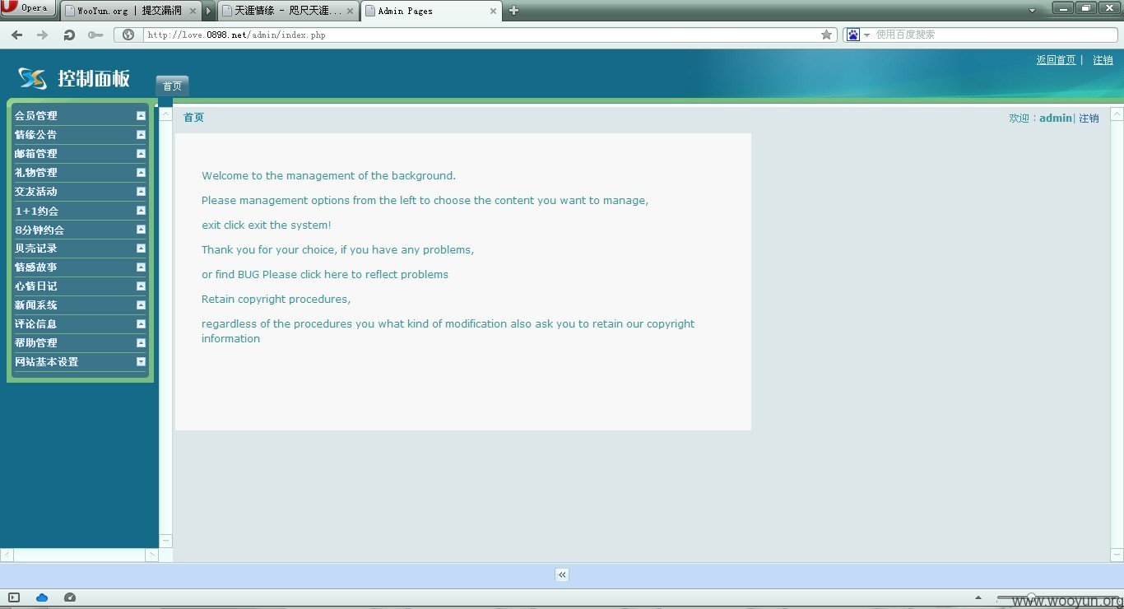Click the Baidu search input field
Screen dimensions: 1124x609
point(994,35)
